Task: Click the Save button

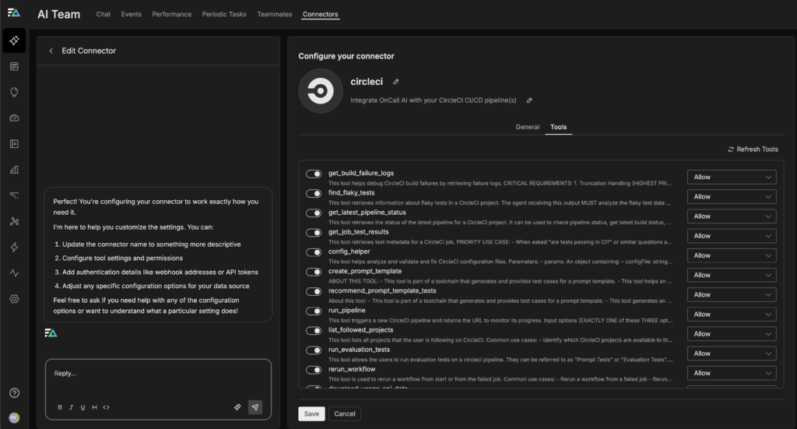Action: pyautogui.click(x=311, y=414)
